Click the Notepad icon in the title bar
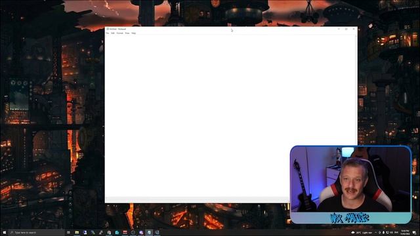Viewport: 420px width, 236px height. point(108,29)
